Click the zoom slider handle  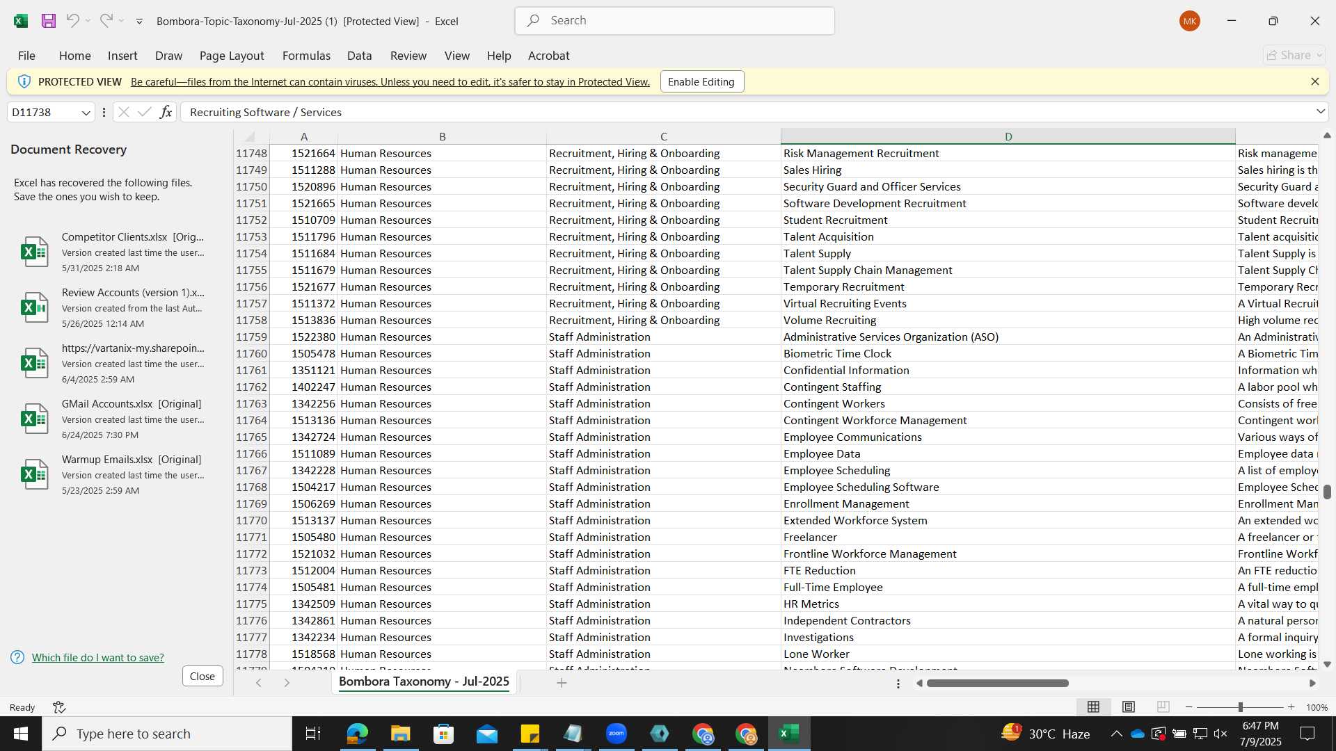point(1240,707)
